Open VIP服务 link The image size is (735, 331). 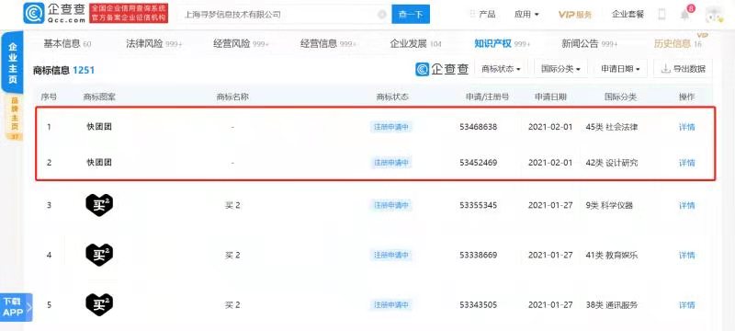(575, 15)
